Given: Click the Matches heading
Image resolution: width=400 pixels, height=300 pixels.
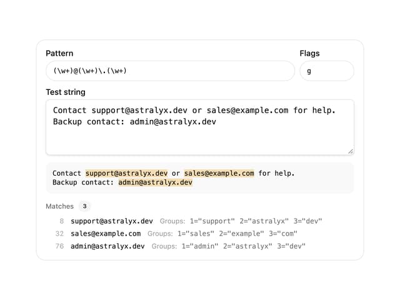Looking at the screenshot, I should point(60,206).
